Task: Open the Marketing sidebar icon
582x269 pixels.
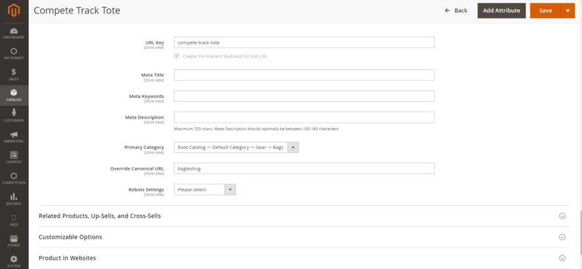Action: click(14, 136)
